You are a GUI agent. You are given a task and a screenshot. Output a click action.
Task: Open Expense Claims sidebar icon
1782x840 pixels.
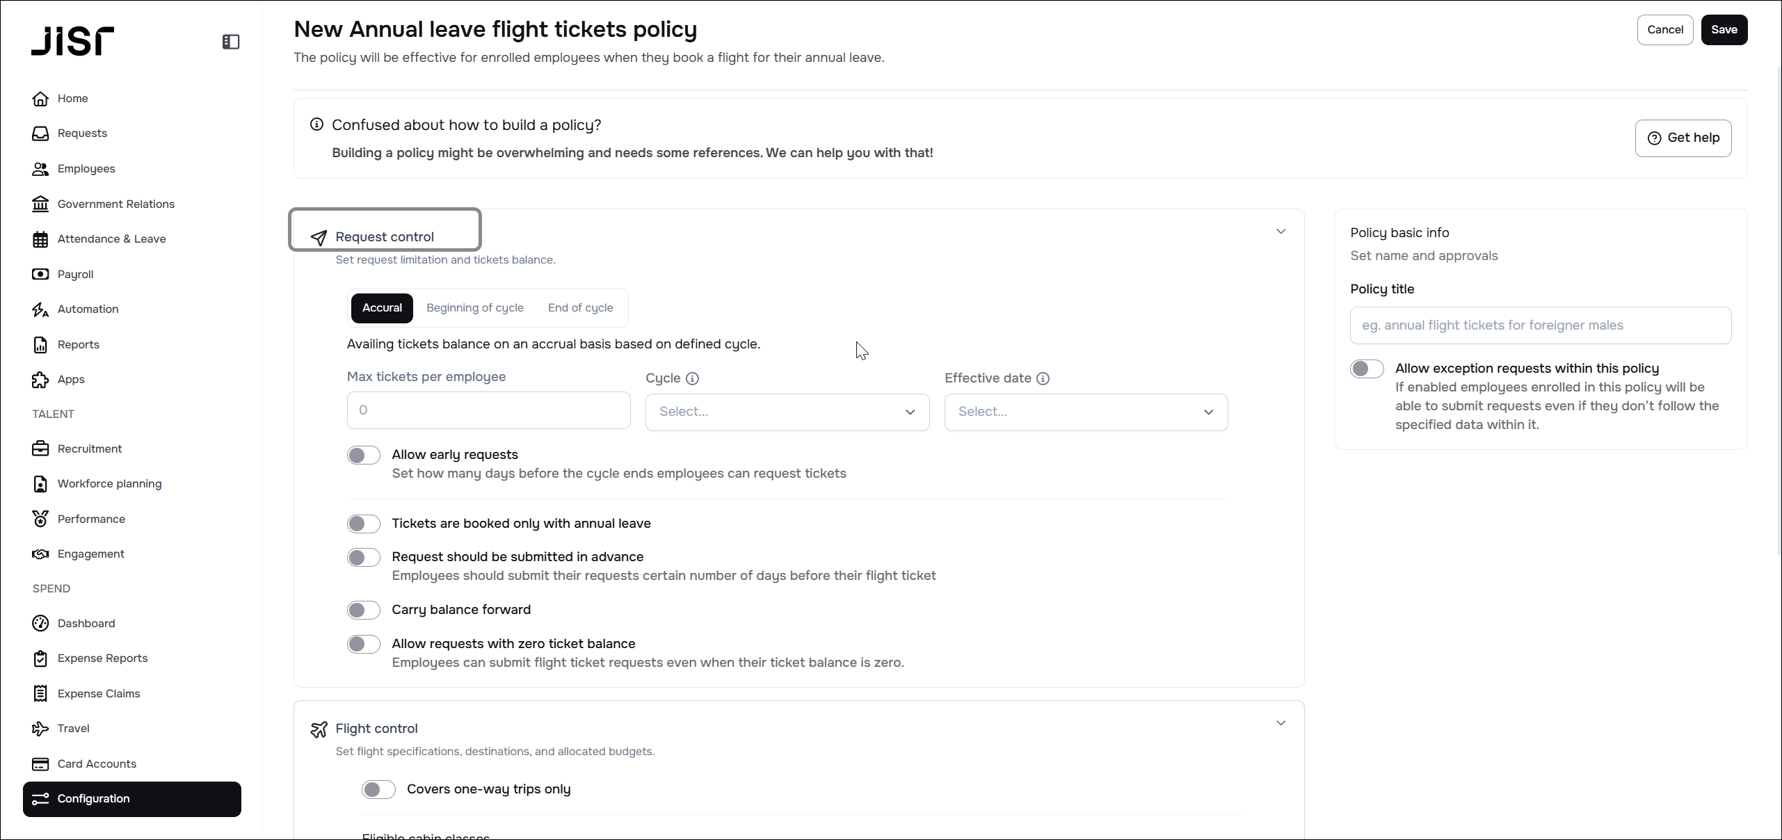pos(40,693)
